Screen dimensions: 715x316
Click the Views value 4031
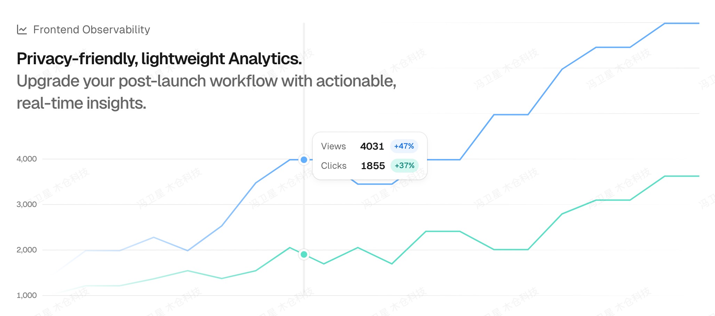pyautogui.click(x=372, y=147)
